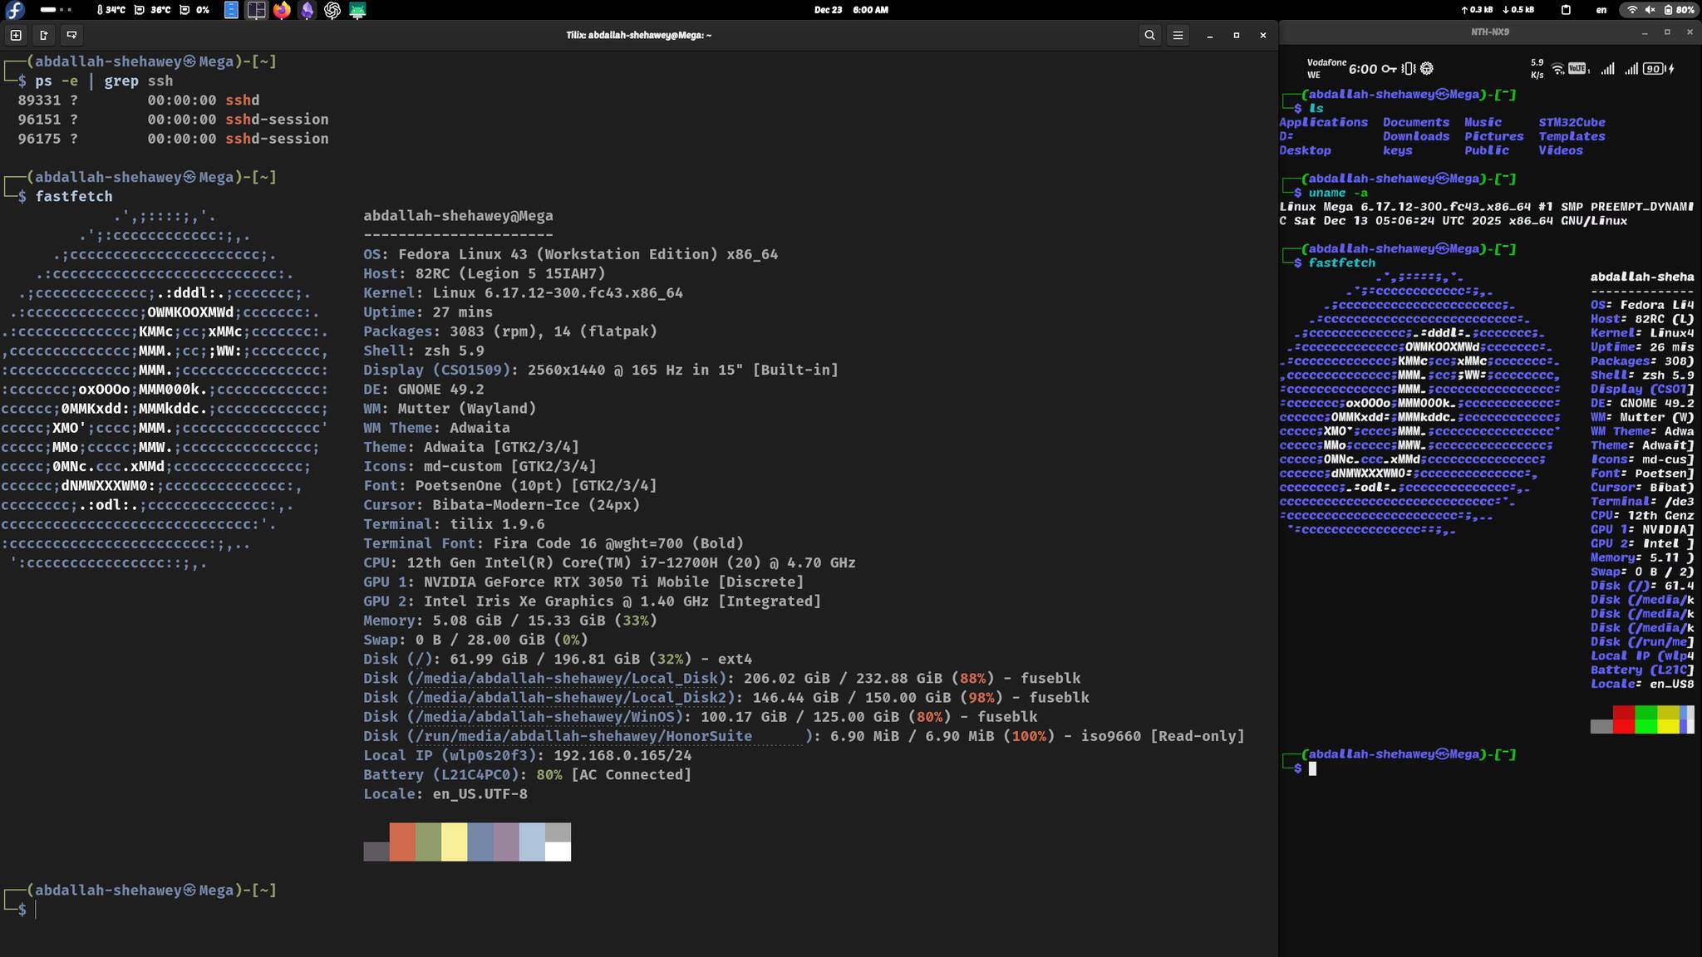Click the cursor prompt in the NTH-NX9 terminal
This screenshot has height=957, width=1702.
coord(1312,768)
